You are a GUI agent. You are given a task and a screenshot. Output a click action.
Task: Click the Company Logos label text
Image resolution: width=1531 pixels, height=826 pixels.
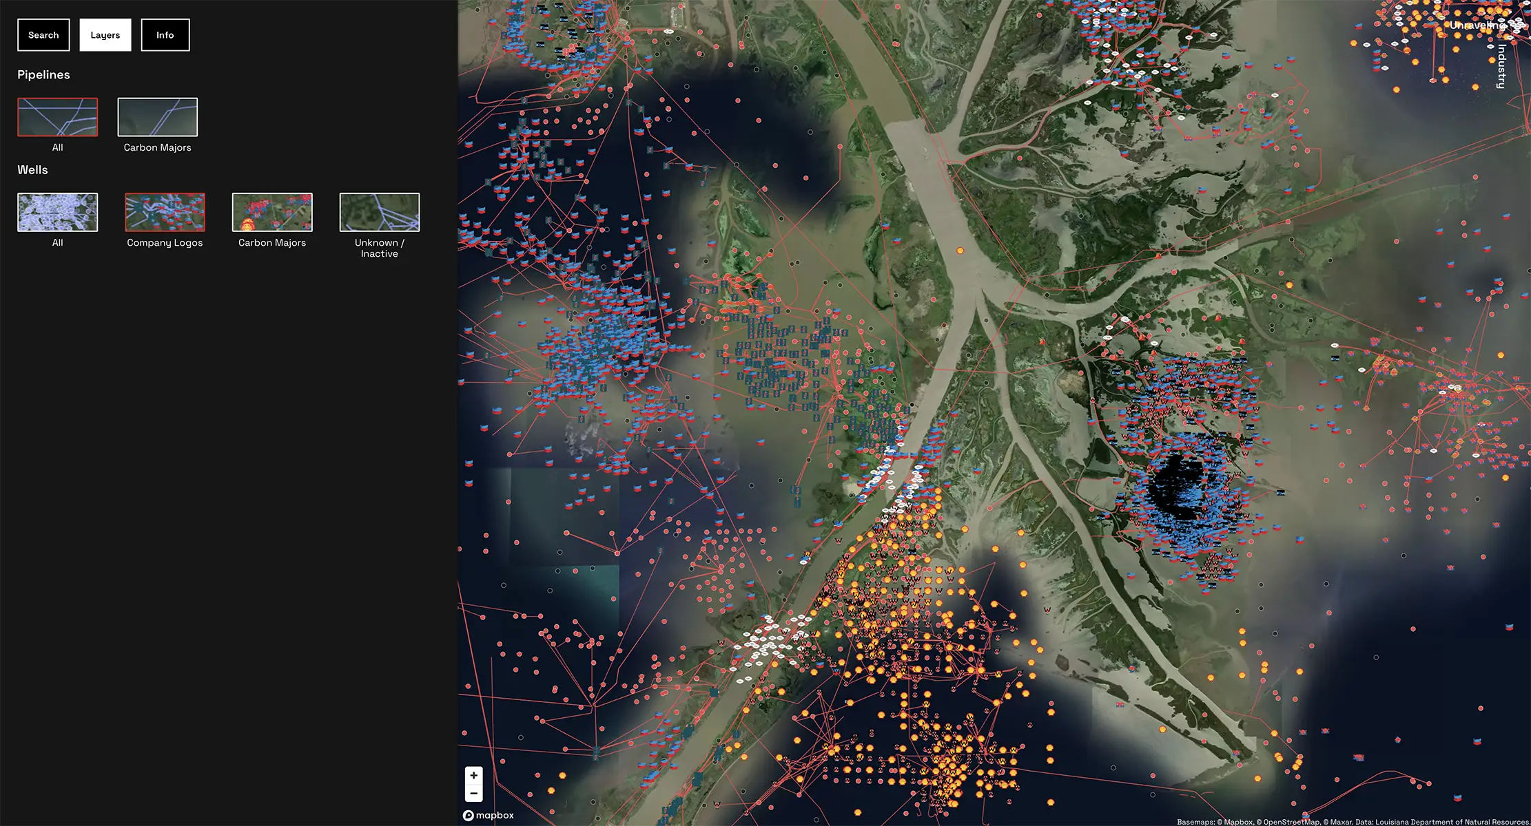[165, 243]
